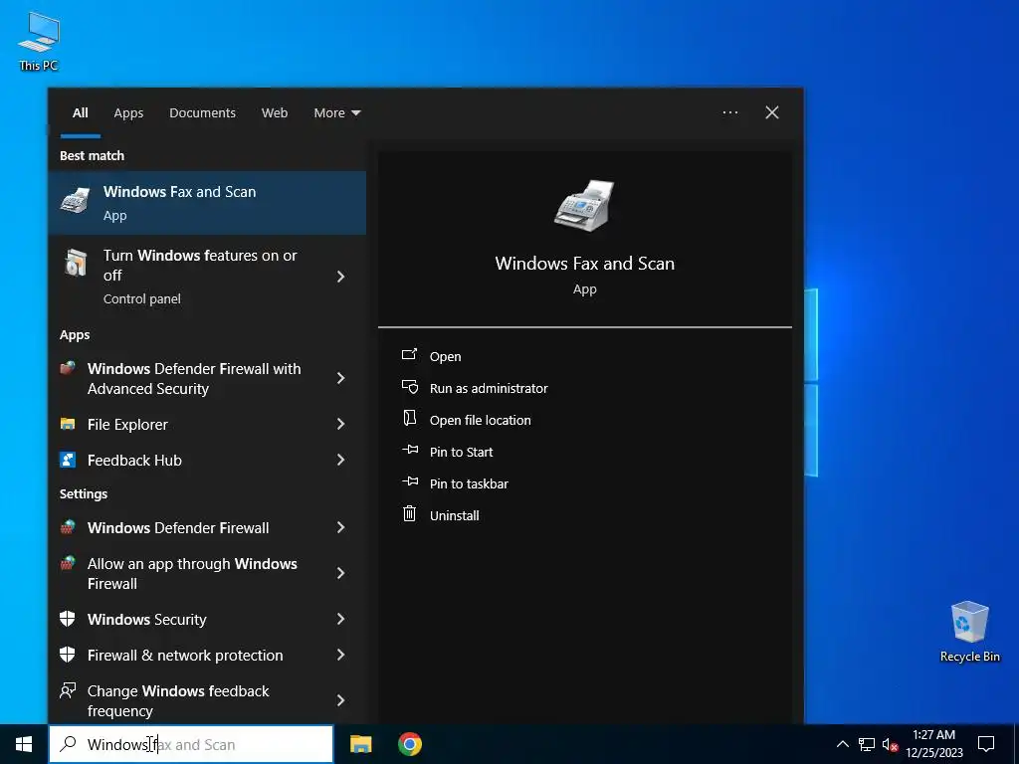Image resolution: width=1019 pixels, height=764 pixels.
Task: Click Open in the preview pane
Action: tap(445, 357)
